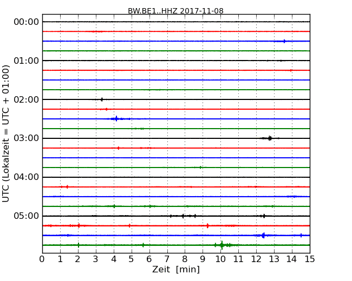Click the x-axis tick label 9
Image resolution: width=352 pixels, height=281 pixels.
(x=203, y=259)
